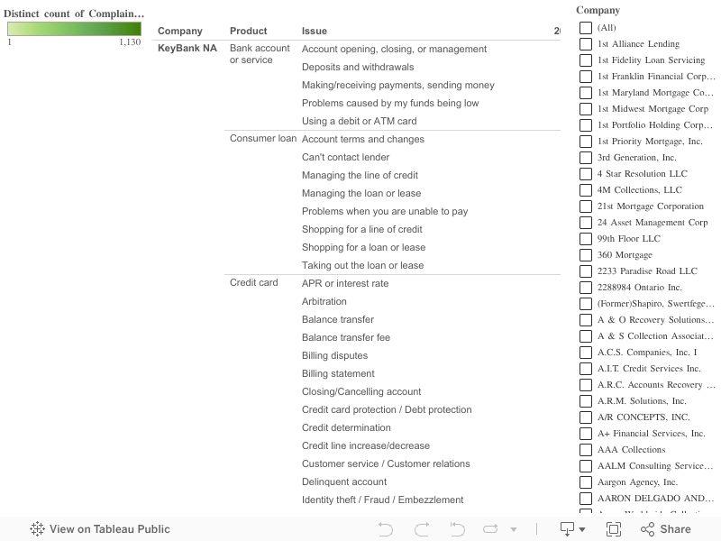Viewport: 721px width, 541px height.
Task: Click 'Making/receiving payments, sending money' row
Action: coord(398,85)
